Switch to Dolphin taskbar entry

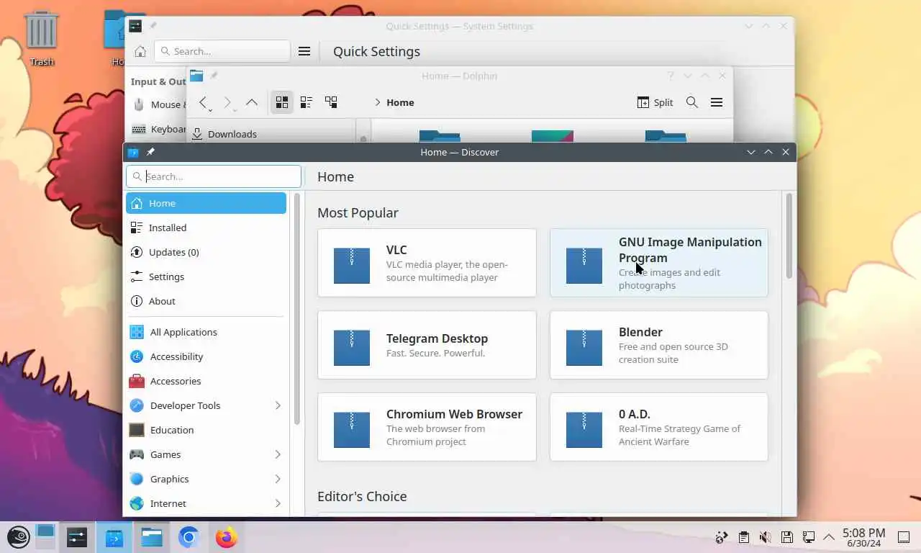coord(152,537)
